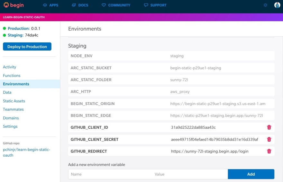This screenshot has height=182, width=283.
Task: Click ARC_HTTP value aws_proxy
Action: click(x=180, y=91)
